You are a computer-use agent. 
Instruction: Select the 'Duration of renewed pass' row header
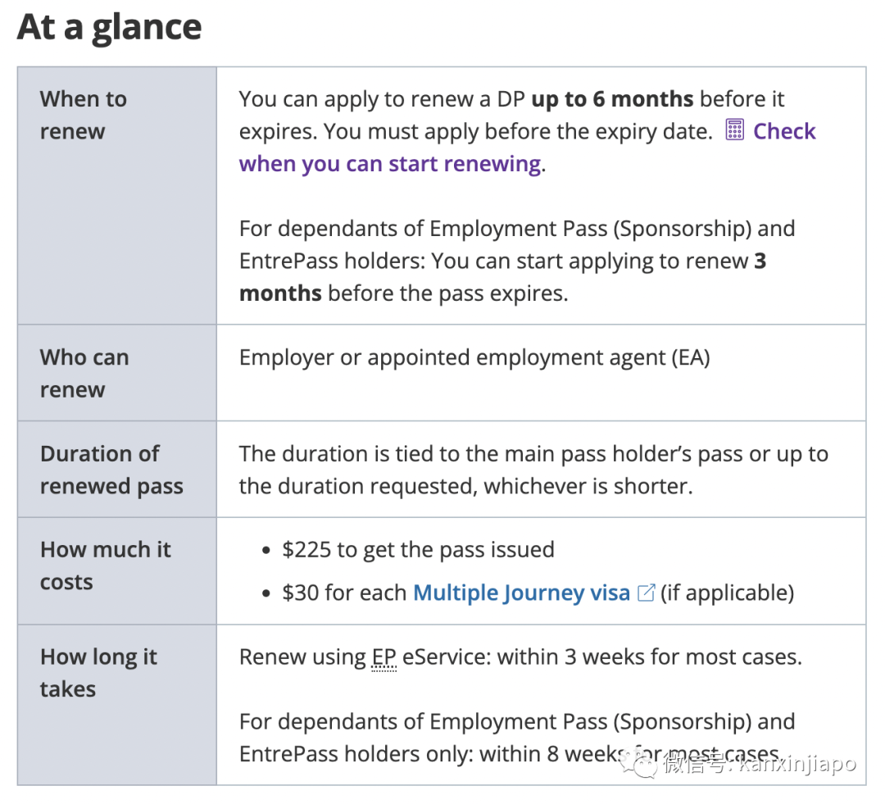tap(117, 469)
